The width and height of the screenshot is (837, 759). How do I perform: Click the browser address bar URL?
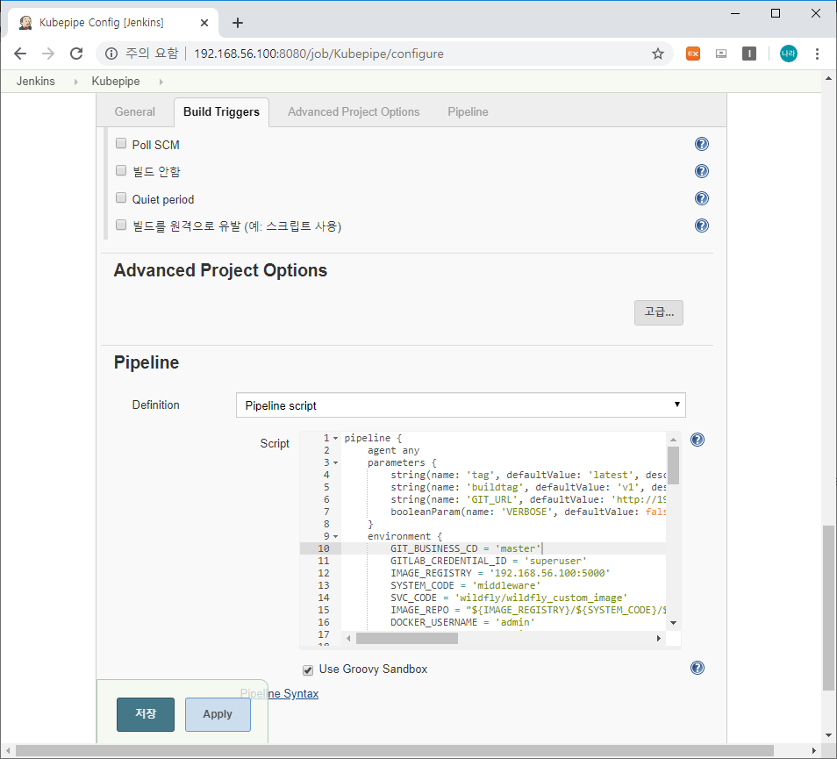pos(318,54)
